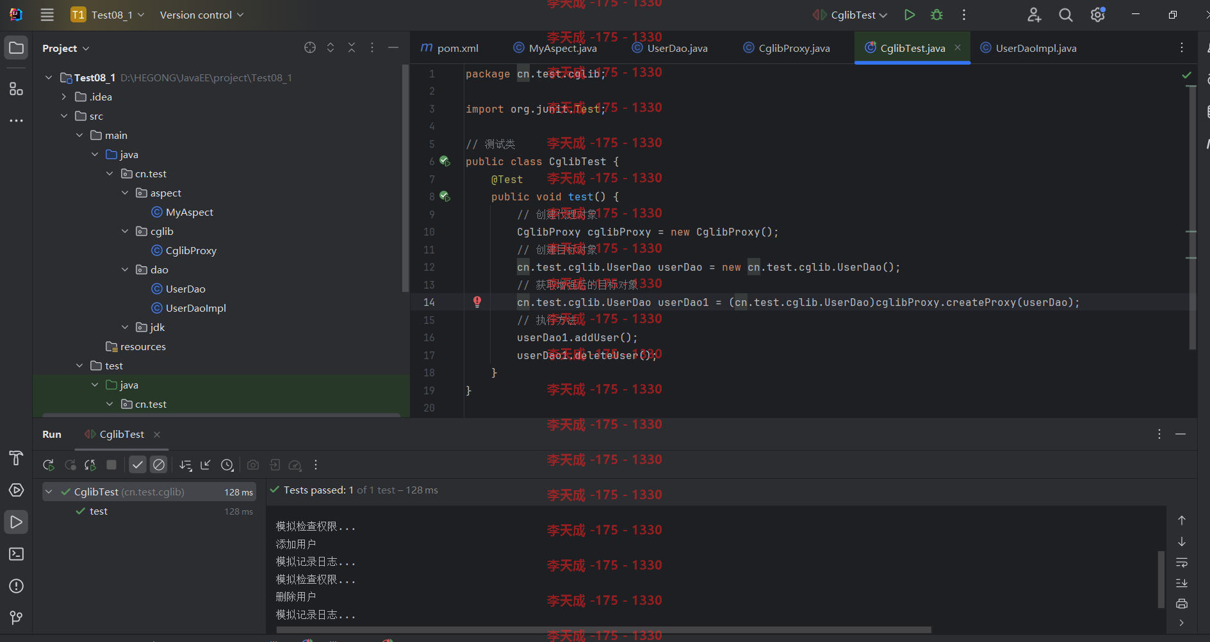This screenshot has width=1210, height=642.
Task: Open Search Everywhere magnifier
Action: click(1065, 15)
